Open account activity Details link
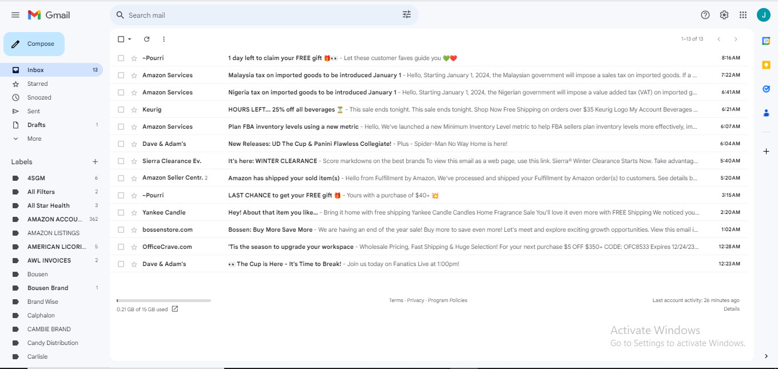The height and width of the screenshot is (369, 778). tap(732, 309)
